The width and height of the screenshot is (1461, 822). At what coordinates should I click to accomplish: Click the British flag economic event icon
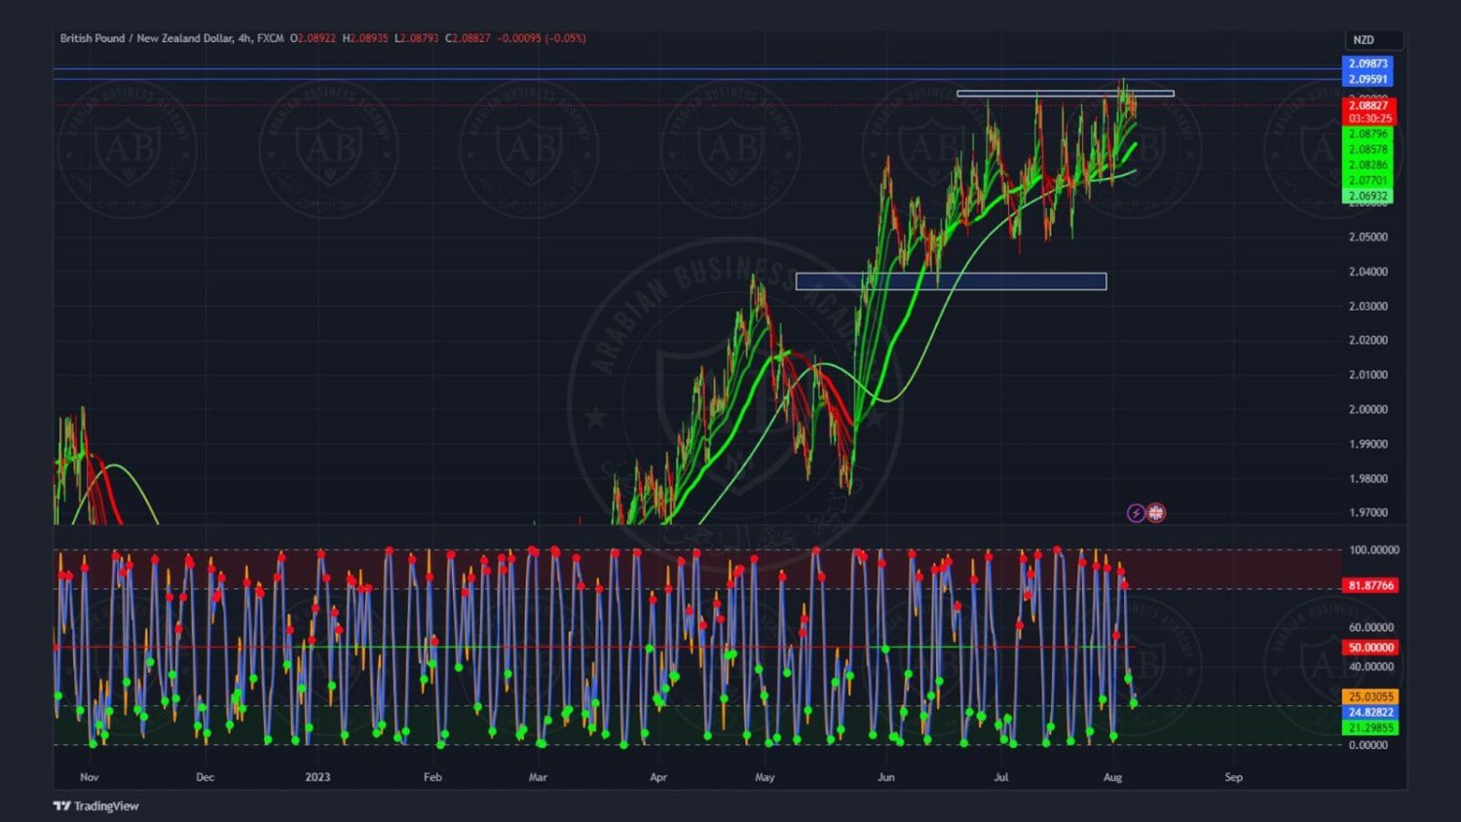(1156, 513)
